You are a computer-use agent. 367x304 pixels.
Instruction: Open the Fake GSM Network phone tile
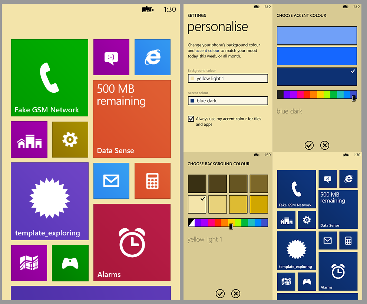49,77
